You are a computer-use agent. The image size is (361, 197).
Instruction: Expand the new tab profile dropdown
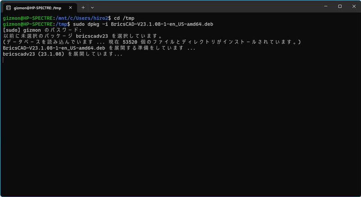pos(93,8)
